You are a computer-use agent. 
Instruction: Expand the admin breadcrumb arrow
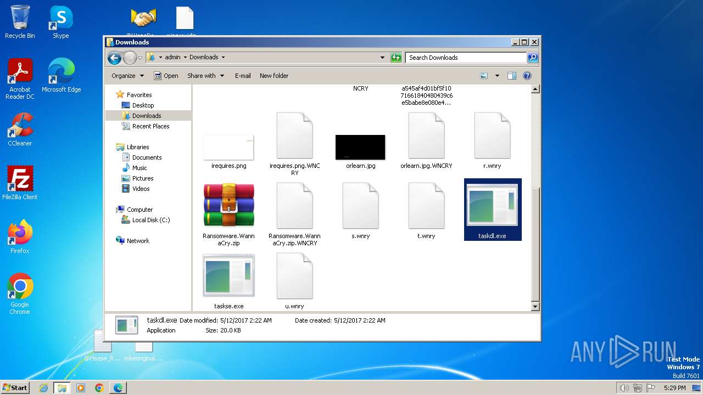(185, 57)
